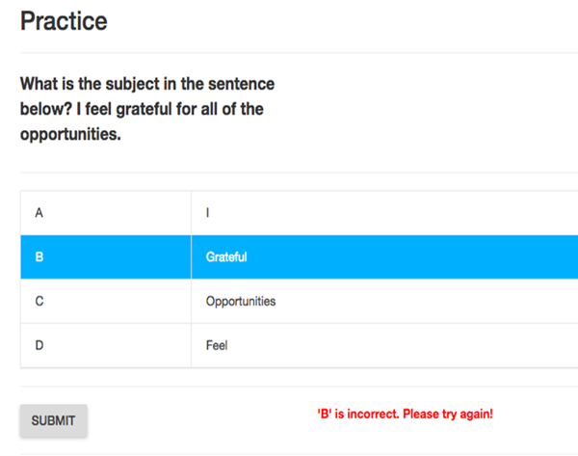
Task: Click the "Practice" page heading
Action: 64,20
